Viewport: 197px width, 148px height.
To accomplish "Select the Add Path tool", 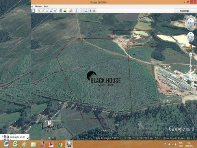I will click(x=47, y=11).
